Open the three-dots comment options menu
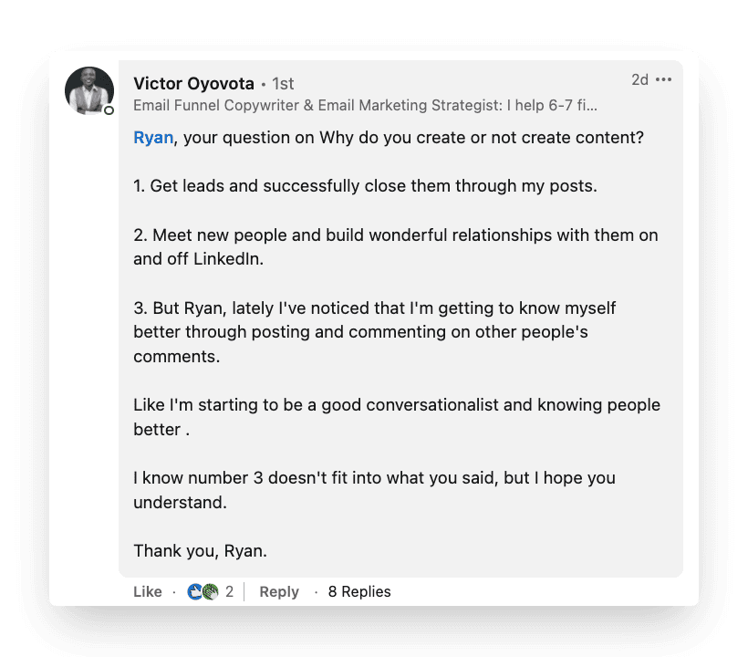 coord(663,80)
